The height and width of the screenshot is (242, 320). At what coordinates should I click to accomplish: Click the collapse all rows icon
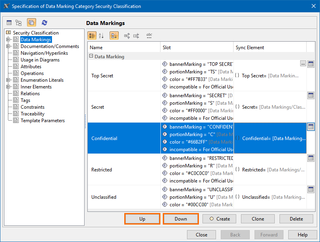[x=136, y=36]
